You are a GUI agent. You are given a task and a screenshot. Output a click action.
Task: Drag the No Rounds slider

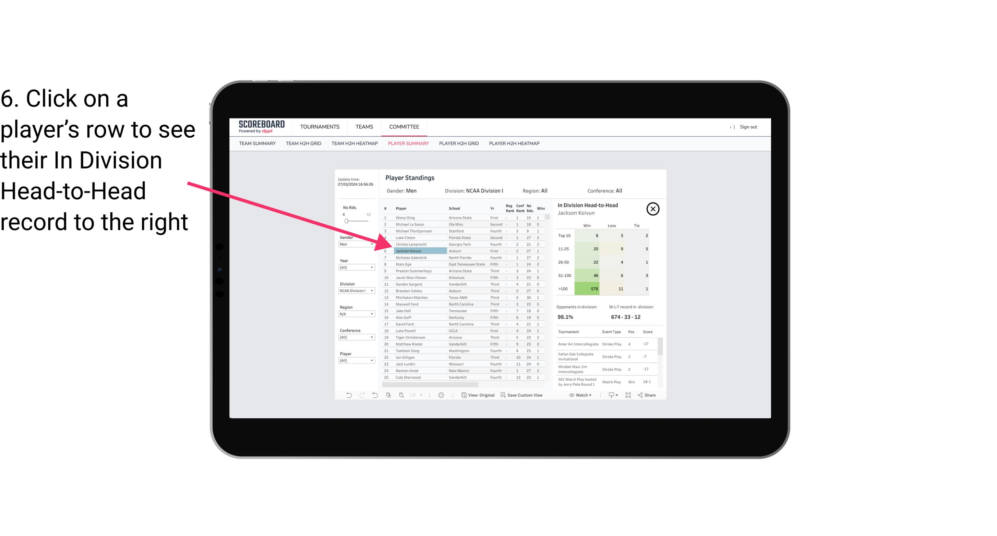pos(346,221)
